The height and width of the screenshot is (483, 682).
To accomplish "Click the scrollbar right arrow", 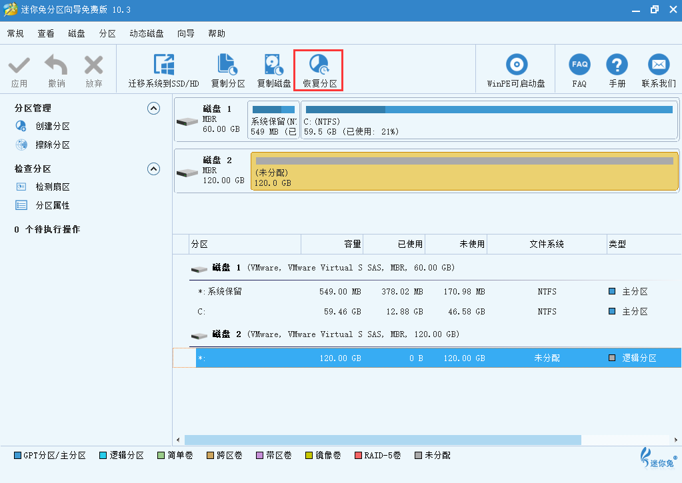I will click(676, 440).
